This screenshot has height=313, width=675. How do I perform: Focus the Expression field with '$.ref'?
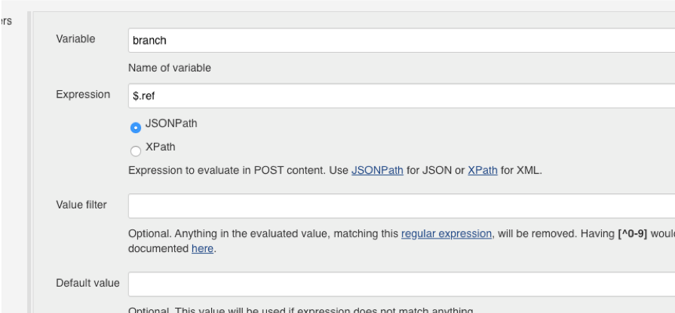pos(400,96)
